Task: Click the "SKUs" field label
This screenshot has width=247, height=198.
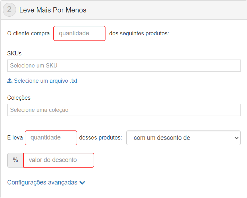Action: point(14,53)
